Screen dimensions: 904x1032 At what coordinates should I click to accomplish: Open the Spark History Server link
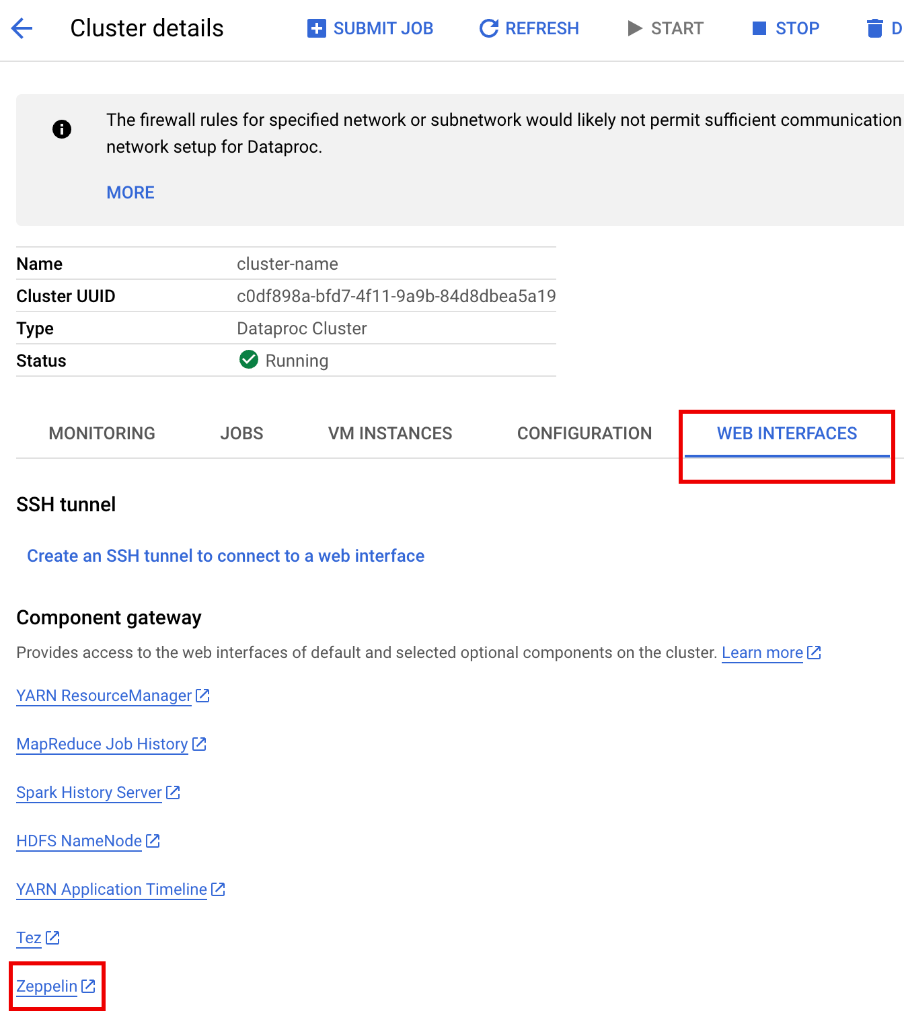89,793
